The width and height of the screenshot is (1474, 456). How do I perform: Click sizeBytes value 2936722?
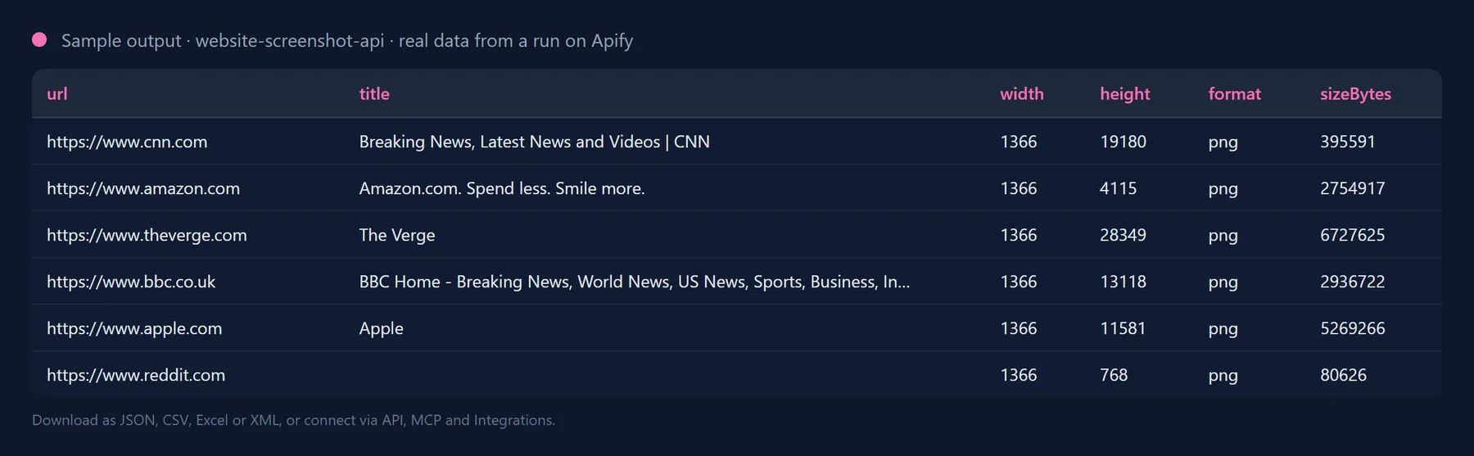[x=1353, y=282]
